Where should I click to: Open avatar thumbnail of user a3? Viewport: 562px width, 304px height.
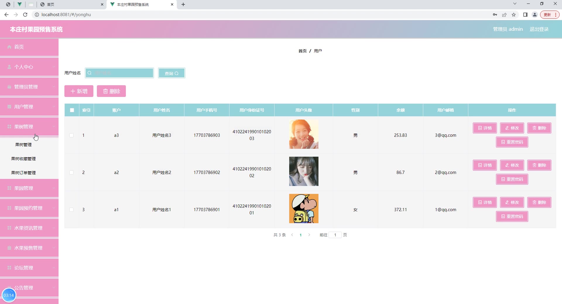304,134
